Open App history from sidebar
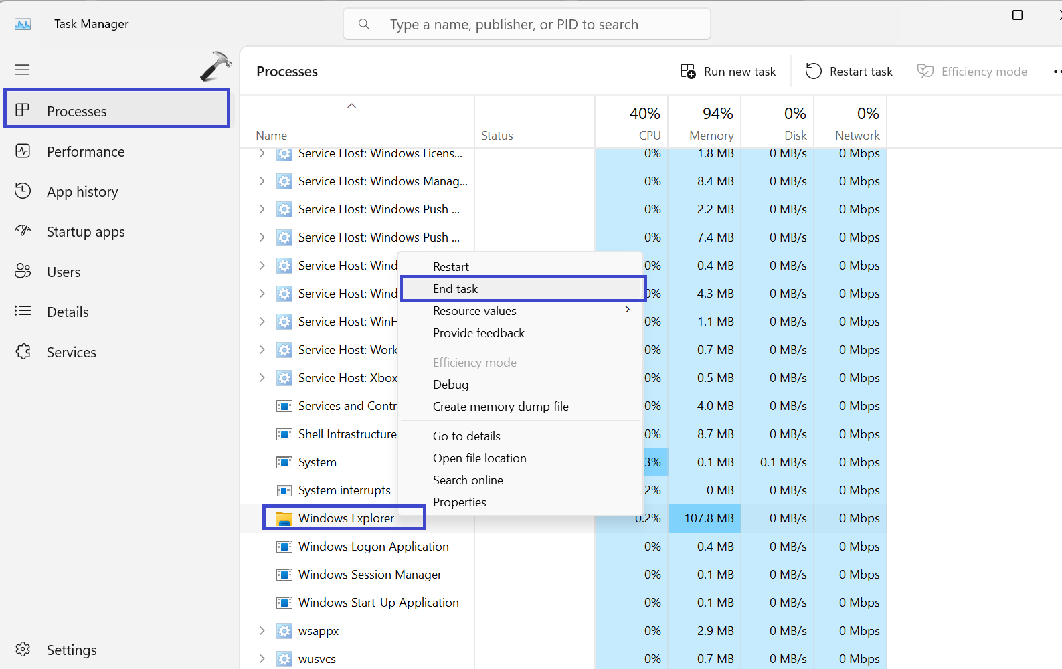This screenshot has height=669, width=1062. point(82,192)
